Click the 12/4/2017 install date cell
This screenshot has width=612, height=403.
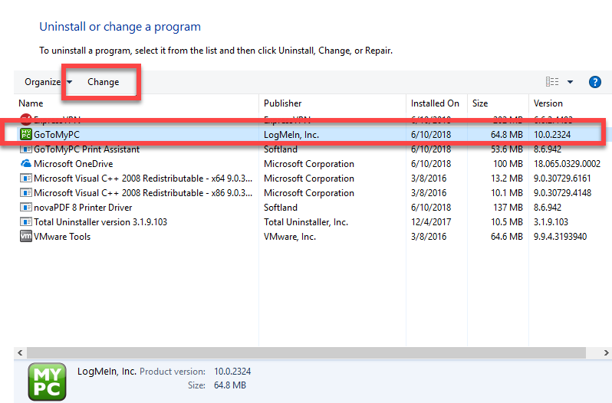[431, 221]
